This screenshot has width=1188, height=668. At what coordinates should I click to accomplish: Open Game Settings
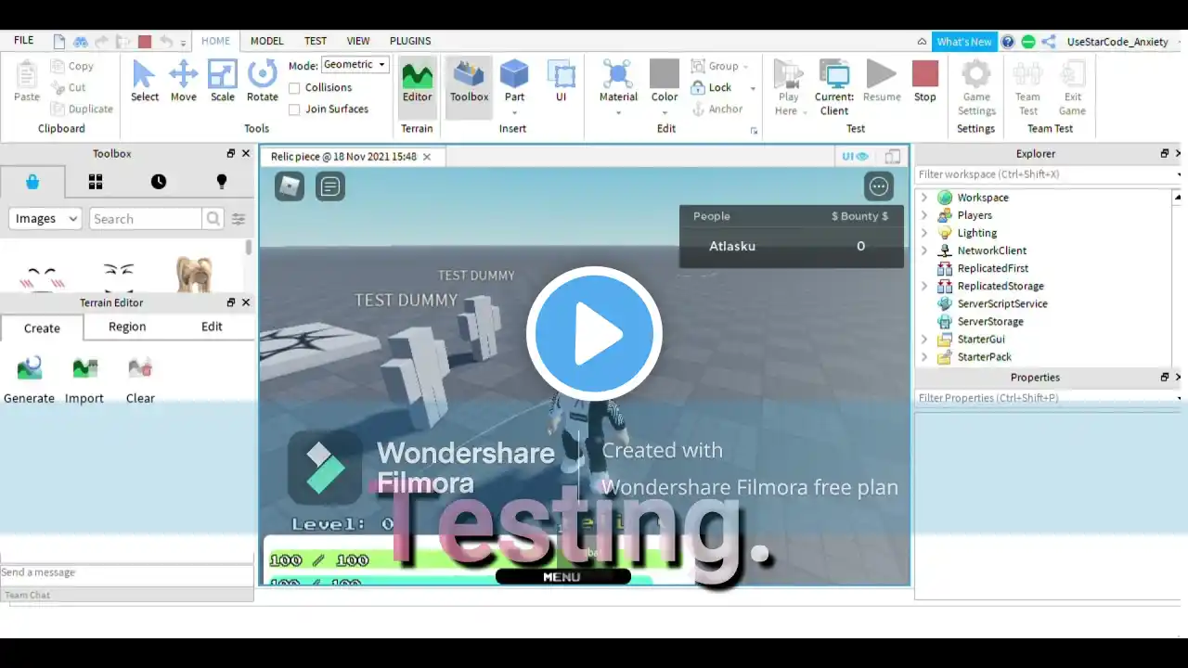[x=976, y=87]
